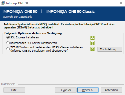The image size is (125, 95).
Task: Close the Infoniqa ONE 50 installer window
Action: click(x=121, y=3)
